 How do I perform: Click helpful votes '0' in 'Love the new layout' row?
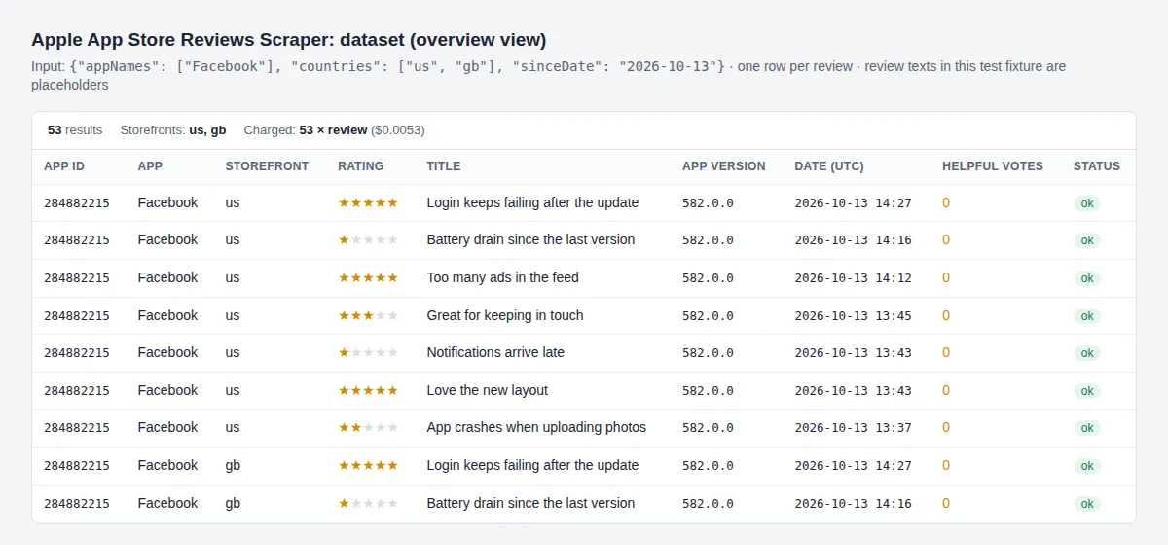tap(946, 390)
